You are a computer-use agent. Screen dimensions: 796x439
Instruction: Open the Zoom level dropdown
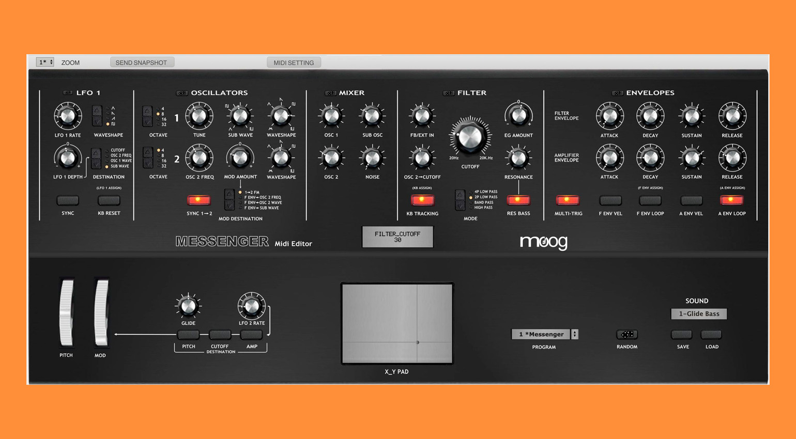tap(45, 62)
